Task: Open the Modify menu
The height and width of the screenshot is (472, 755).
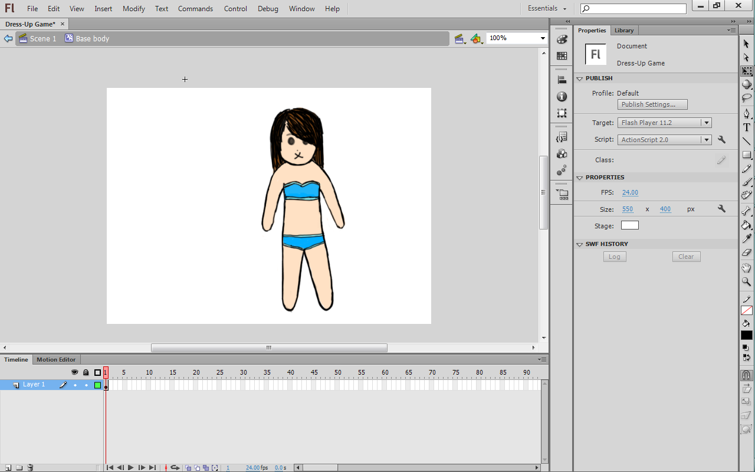Action: pyautogui.click(x=134, y=9)
